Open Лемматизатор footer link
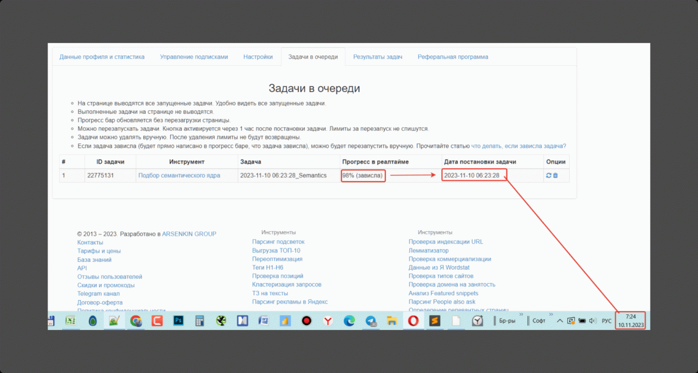Viewport: 698px width, 373px height. [428, 250]
